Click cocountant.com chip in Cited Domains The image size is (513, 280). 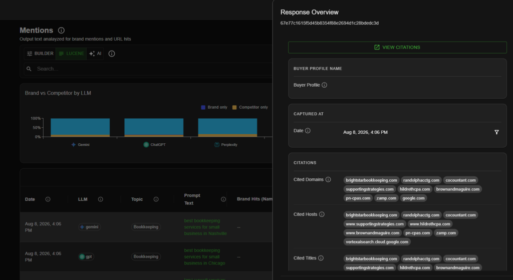[x=460, y=180]
